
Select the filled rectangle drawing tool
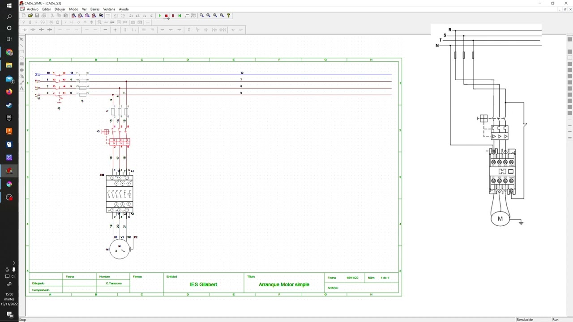pos(21,64)
